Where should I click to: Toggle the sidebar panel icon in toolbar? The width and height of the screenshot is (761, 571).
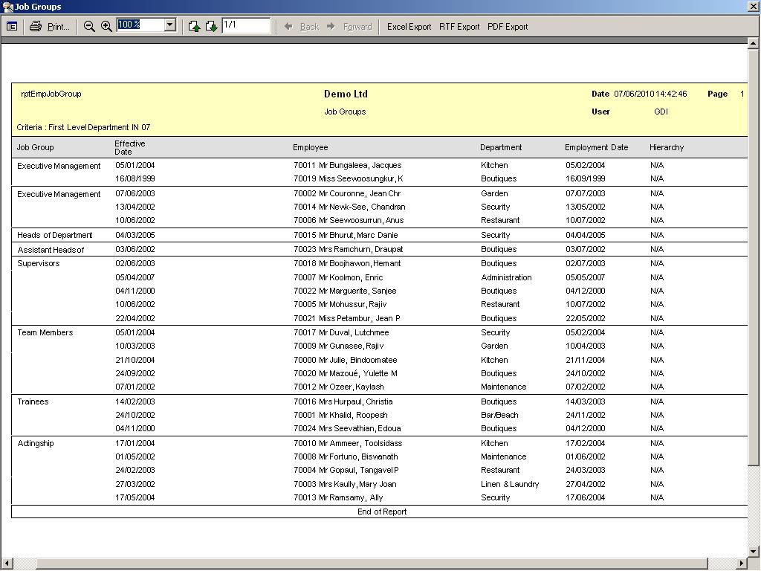coord(12,26)
